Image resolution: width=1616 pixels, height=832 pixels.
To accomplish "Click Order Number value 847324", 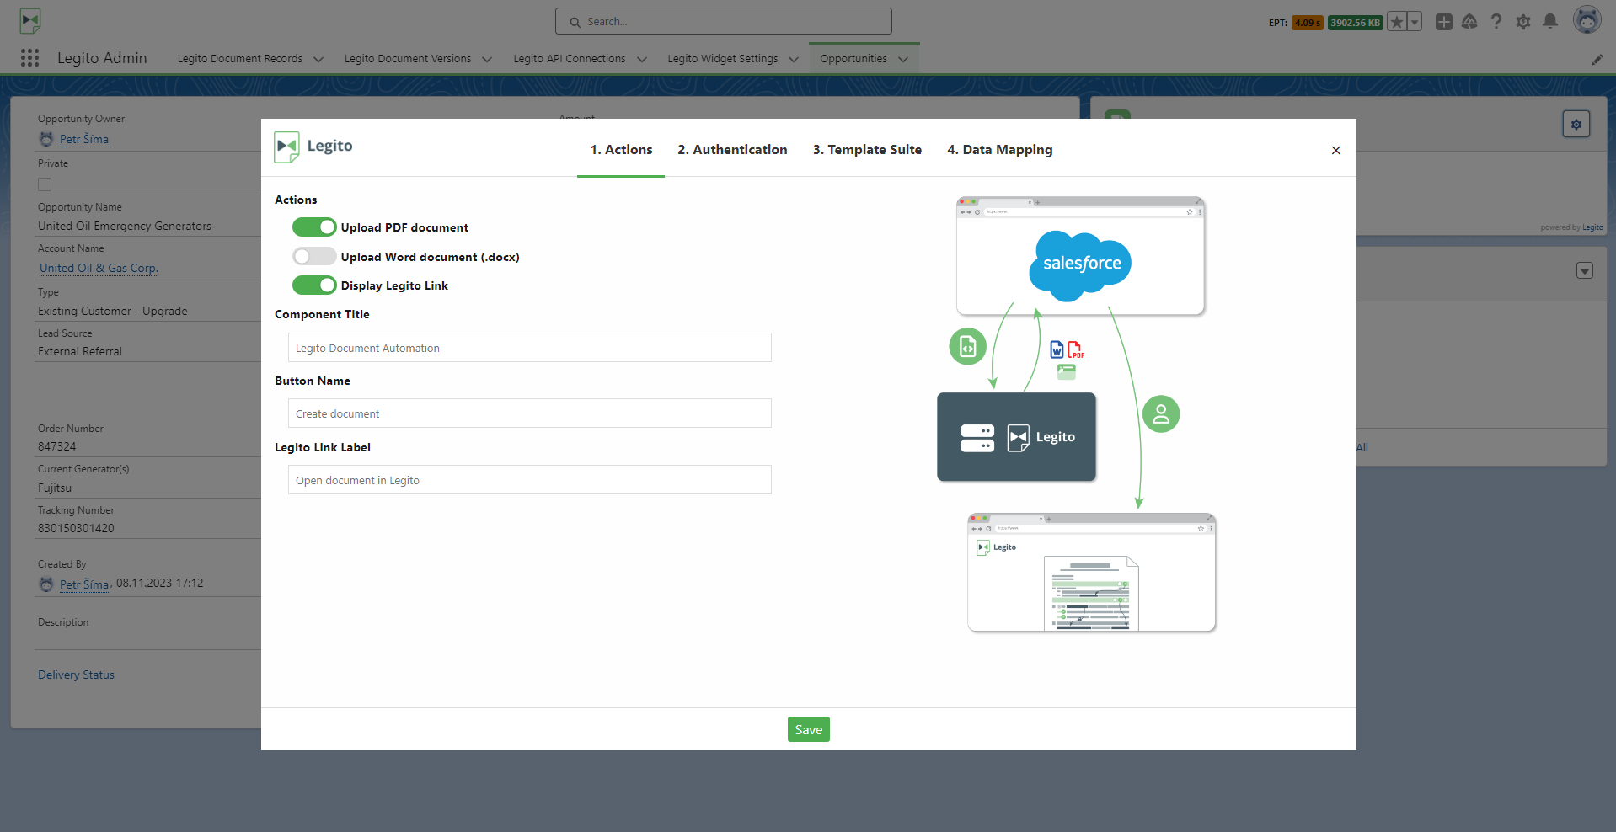I will click(x=57, y=446).
